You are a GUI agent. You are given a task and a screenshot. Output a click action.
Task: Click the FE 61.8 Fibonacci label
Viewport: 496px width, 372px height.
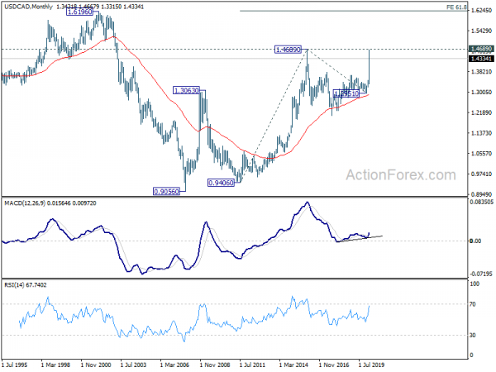click(x=456, y=7)
